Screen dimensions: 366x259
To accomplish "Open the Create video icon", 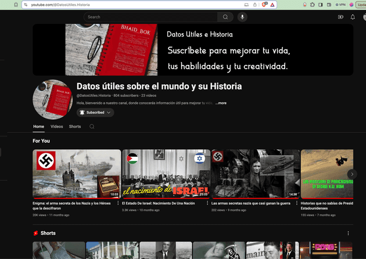I will tap(340, 17).
